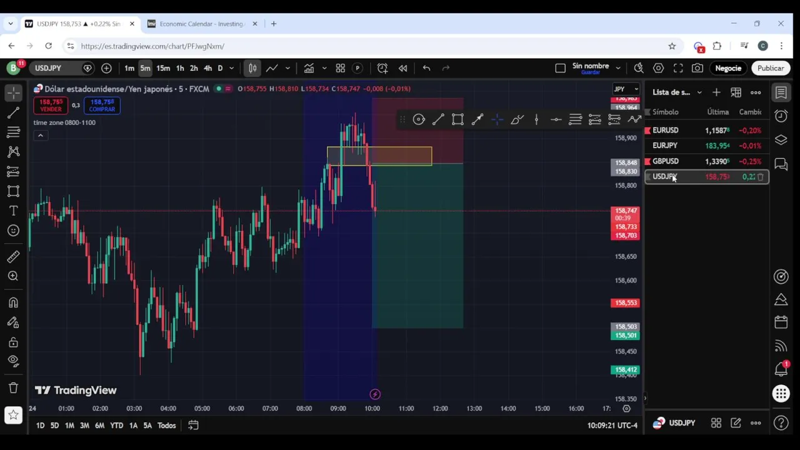Open the emoji icons tool

pos(13,231)
